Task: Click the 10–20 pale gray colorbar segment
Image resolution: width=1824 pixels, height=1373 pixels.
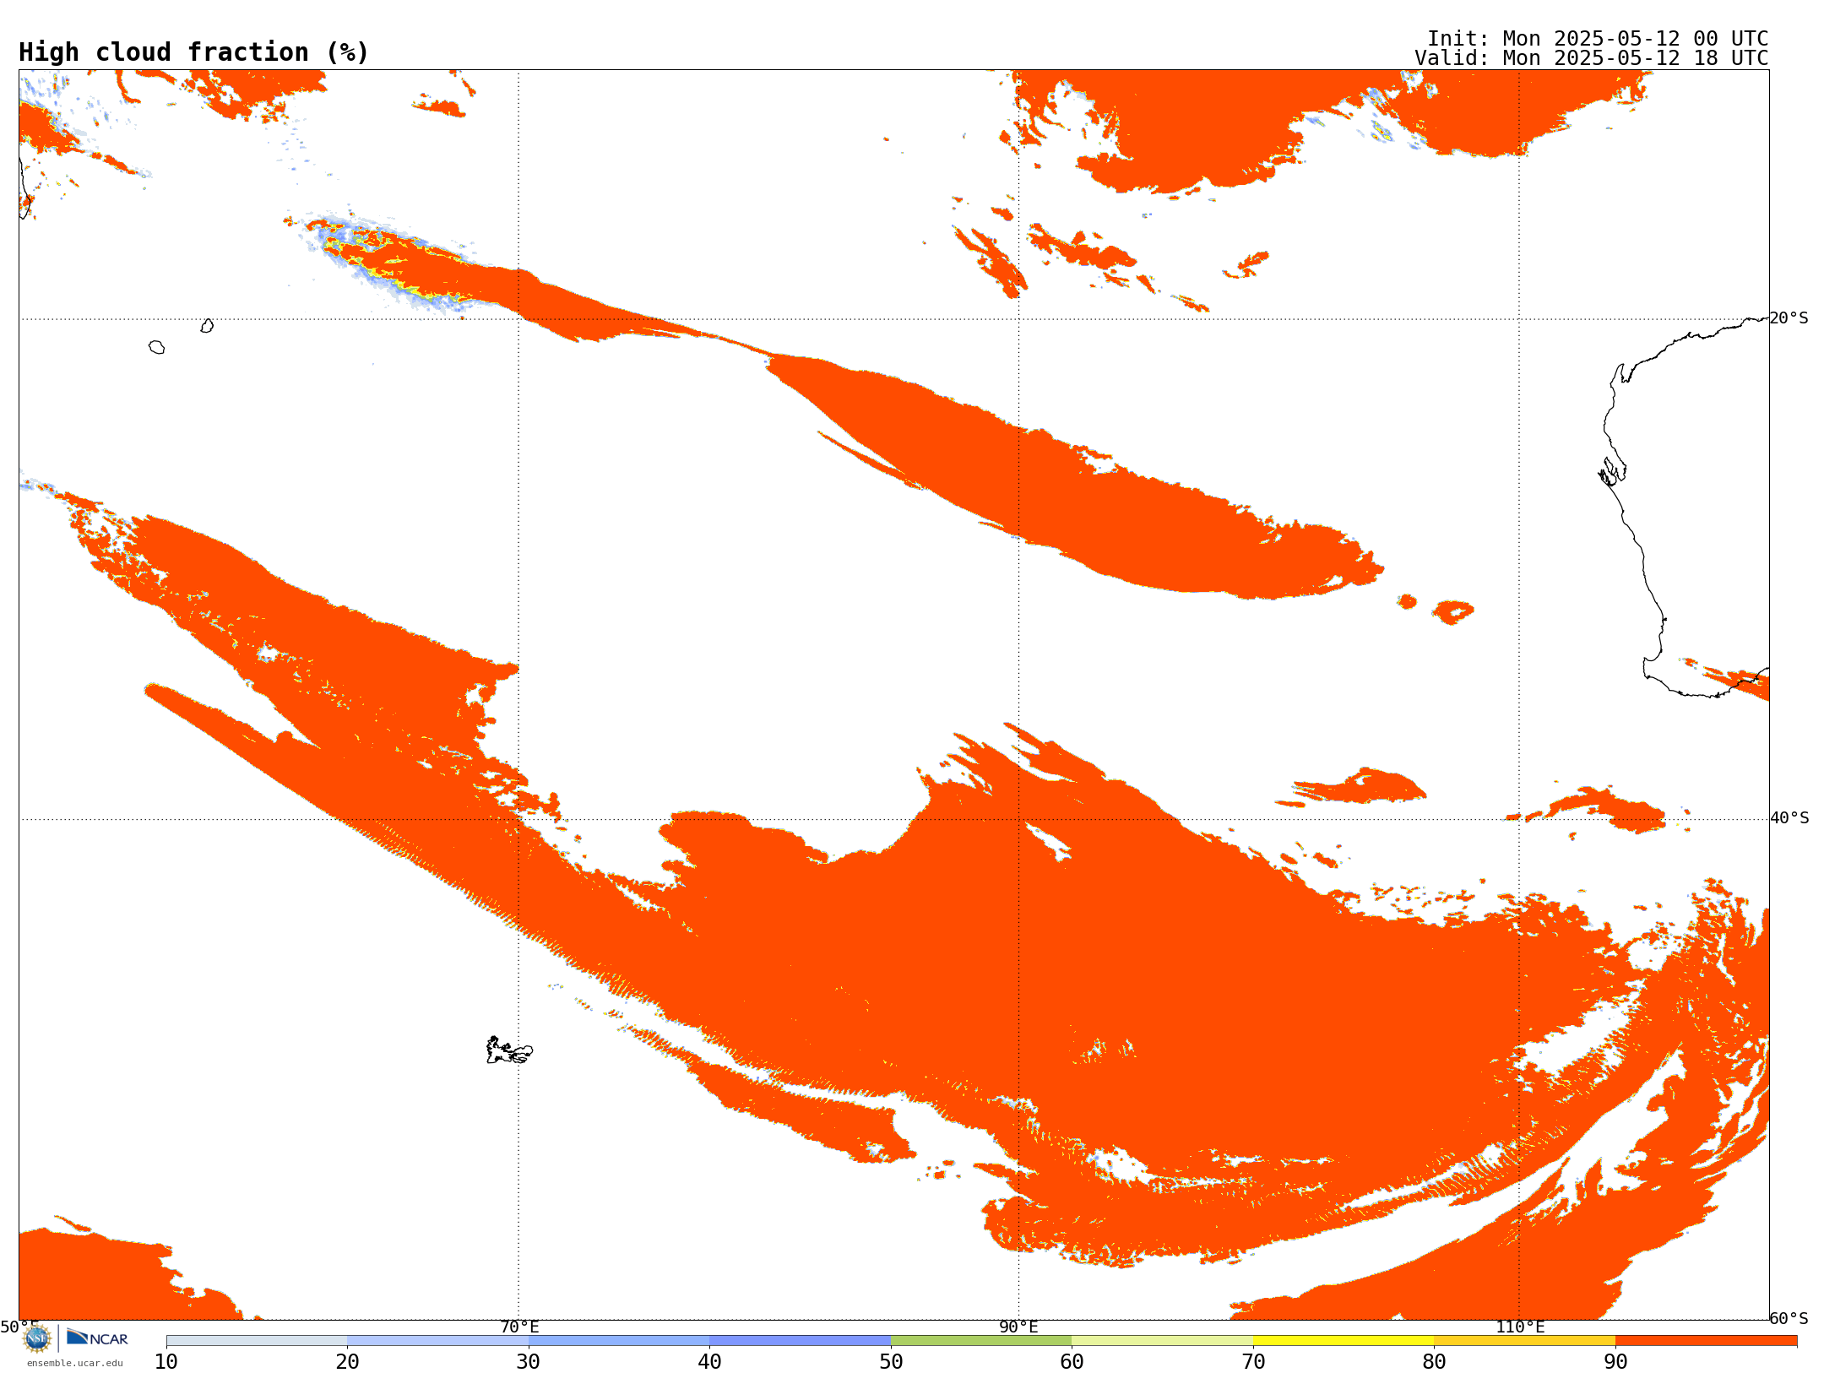Action: 257,1341
